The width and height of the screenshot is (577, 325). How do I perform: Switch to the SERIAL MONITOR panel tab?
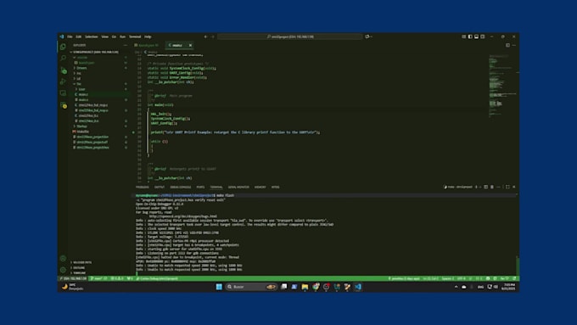(x=238, y=187)
